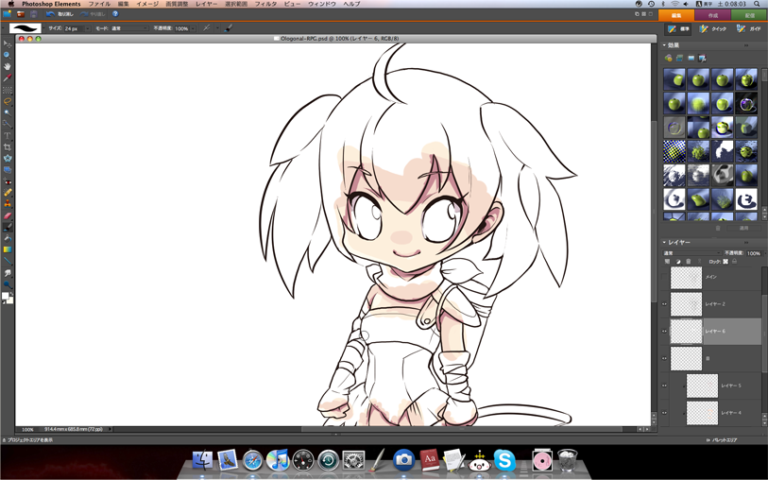The width and height of the screenshot is (768, 480).
Task: Open layer opacity dropdown in Layers panel
Action: click(x=764, y=253)
